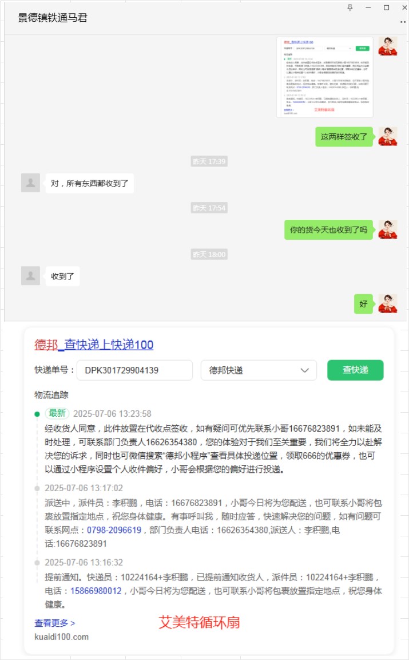Maximize the chat window

point(386,7)
